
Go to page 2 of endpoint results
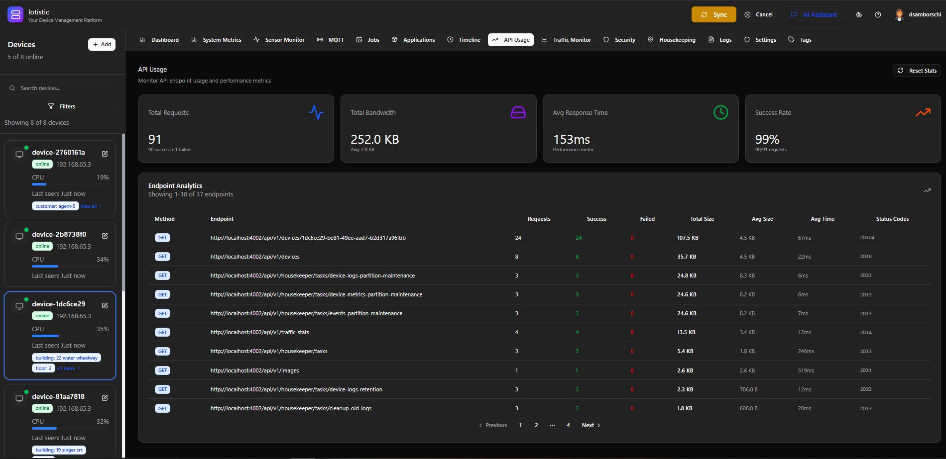pos(536,425)
